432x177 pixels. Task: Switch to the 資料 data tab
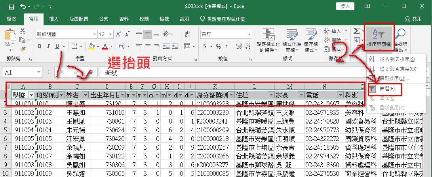click(x=124, y=19)
